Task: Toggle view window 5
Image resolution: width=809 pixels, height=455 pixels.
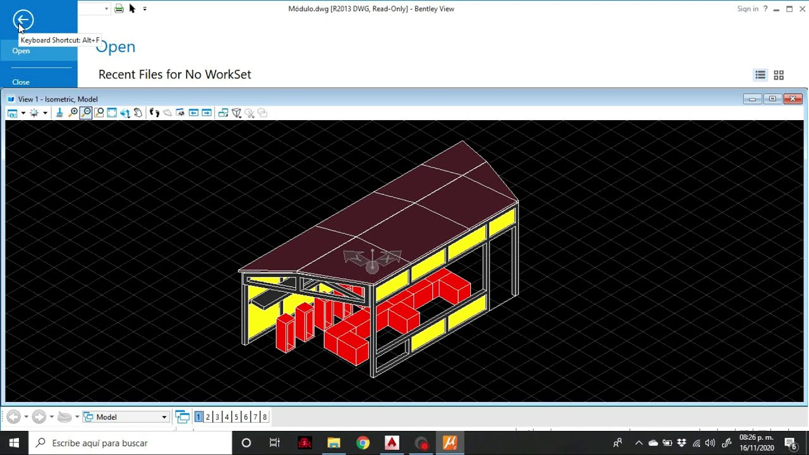Action: tap(236, 416)
